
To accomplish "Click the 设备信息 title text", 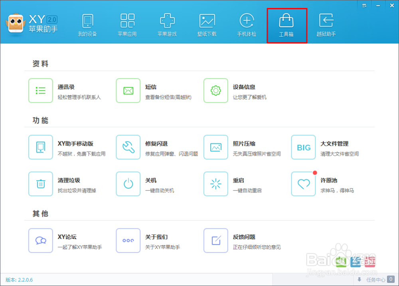I will coord(244,87).
